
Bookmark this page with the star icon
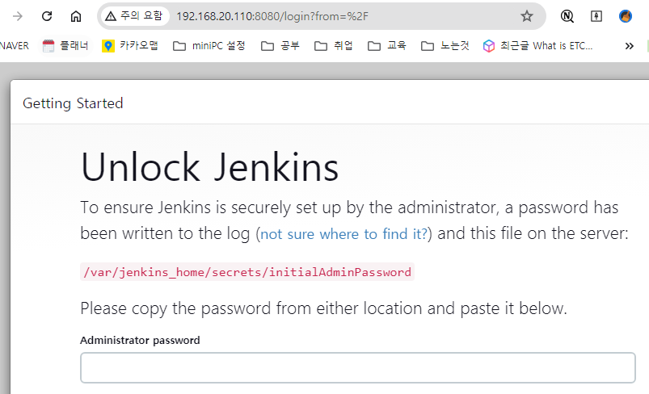(527, 16)
